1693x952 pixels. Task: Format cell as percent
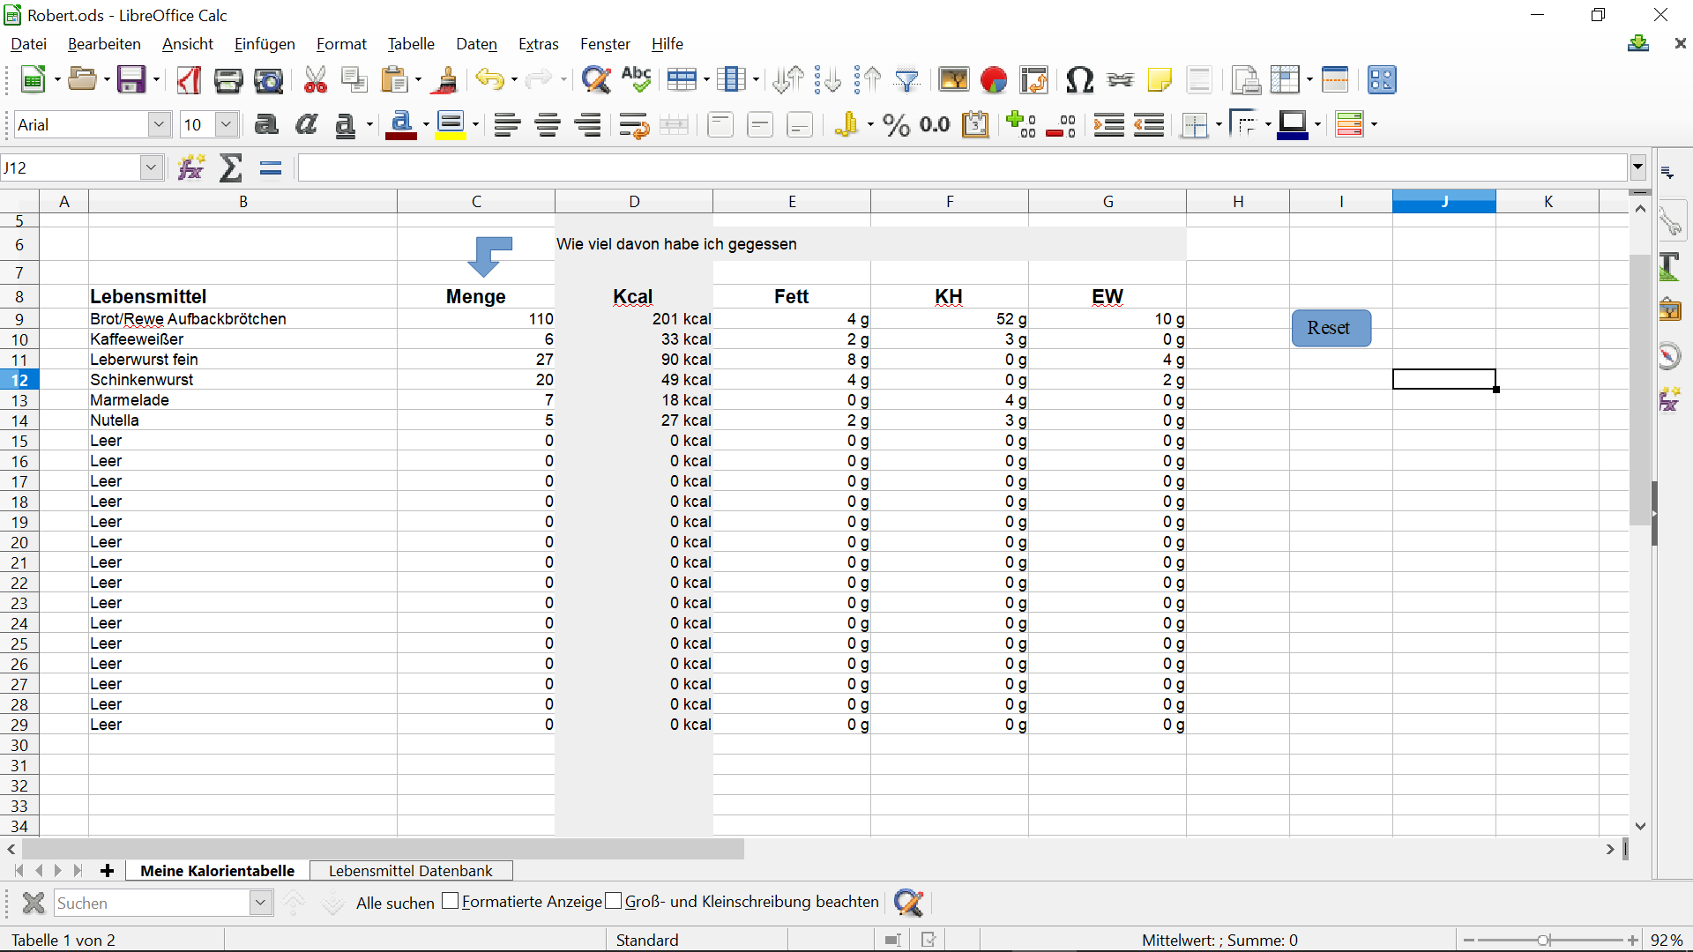coord(897,125)
